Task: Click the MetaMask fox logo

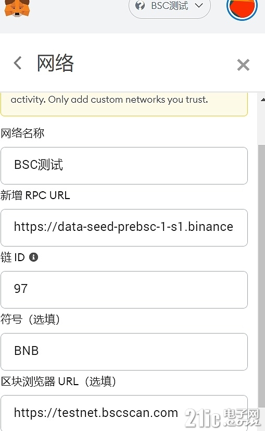Action: coord(17,8)
